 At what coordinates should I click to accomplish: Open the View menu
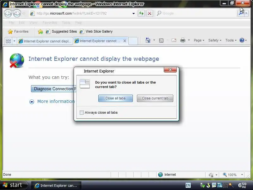click(x=34, y=22)
